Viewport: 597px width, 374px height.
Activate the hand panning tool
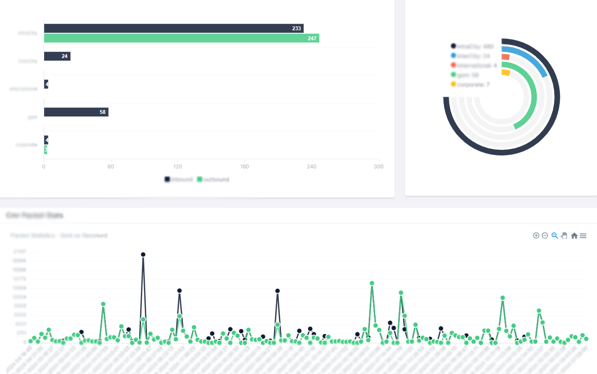click(x=564, y=235)
